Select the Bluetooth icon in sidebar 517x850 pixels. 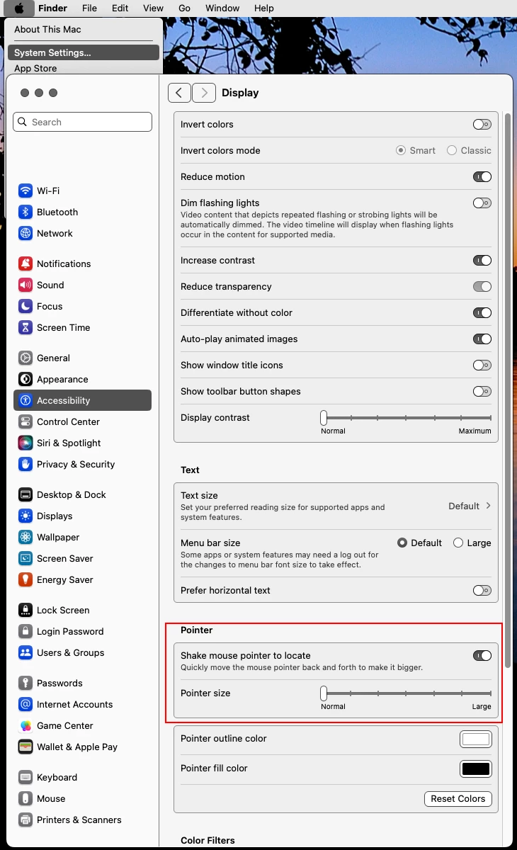[x=25, y=212]
